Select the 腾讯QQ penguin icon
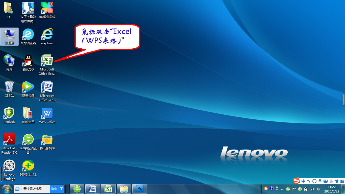Viewport: 345px width, 194px height. [28, 61]
